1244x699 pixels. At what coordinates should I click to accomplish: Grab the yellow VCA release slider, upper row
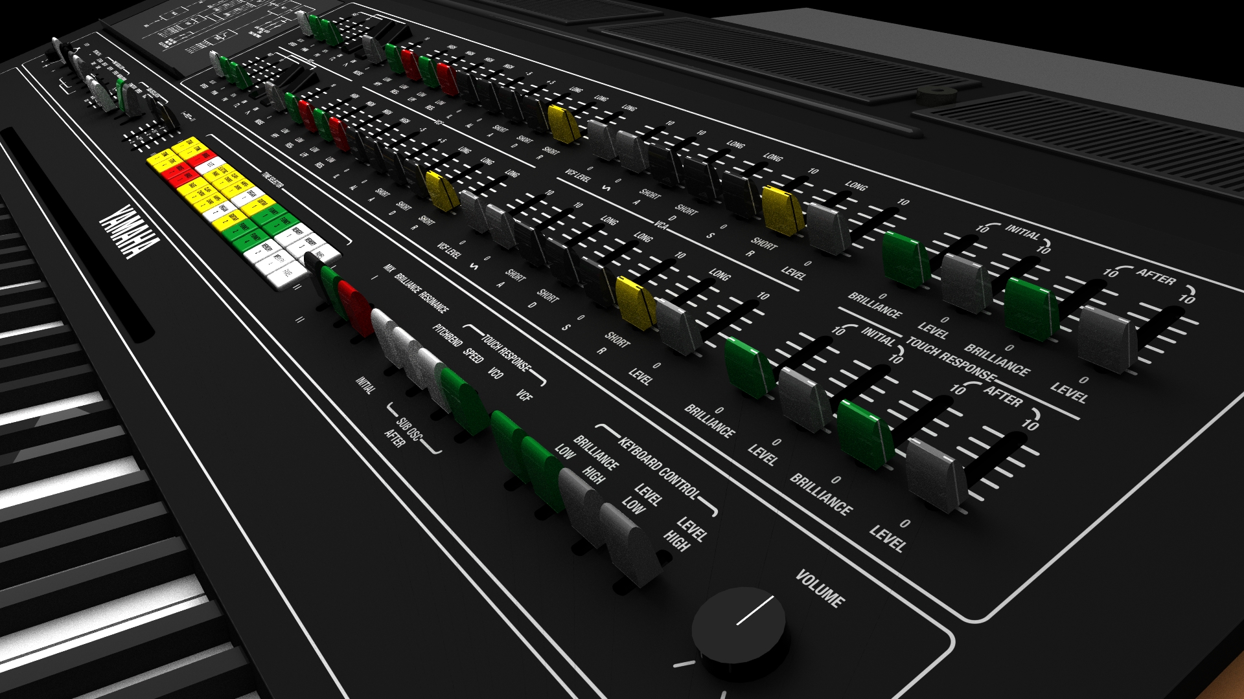(783, 210)
